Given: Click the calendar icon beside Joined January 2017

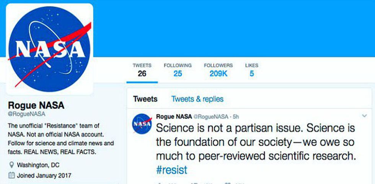Looking at the screenshot, I should click(11, 176).
